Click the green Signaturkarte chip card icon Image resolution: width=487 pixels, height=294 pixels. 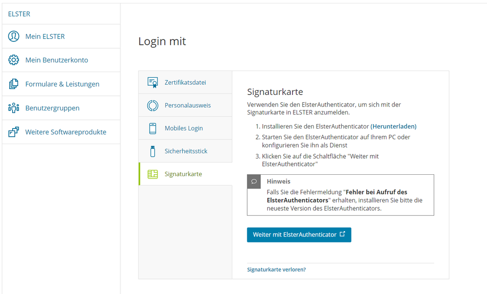pyautogui.click(x=153, y=174)
